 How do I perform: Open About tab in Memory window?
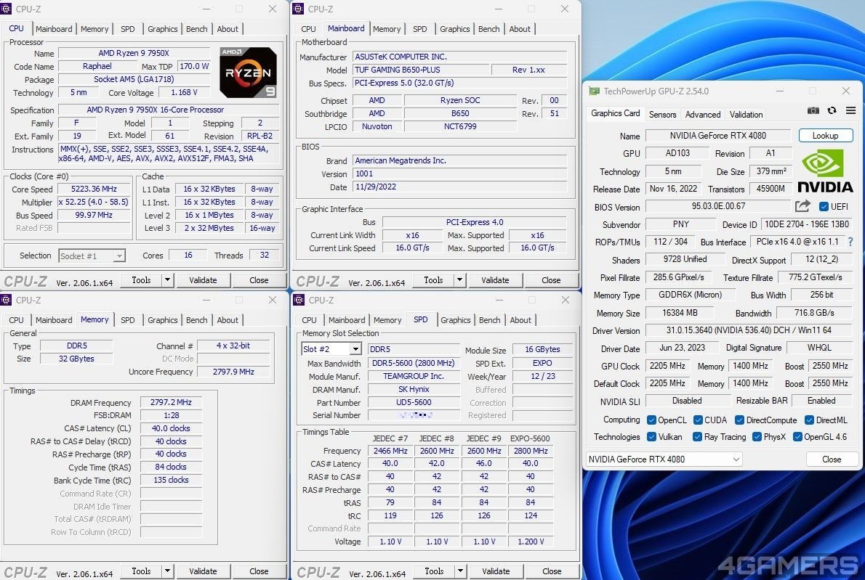tap(228, 320)
